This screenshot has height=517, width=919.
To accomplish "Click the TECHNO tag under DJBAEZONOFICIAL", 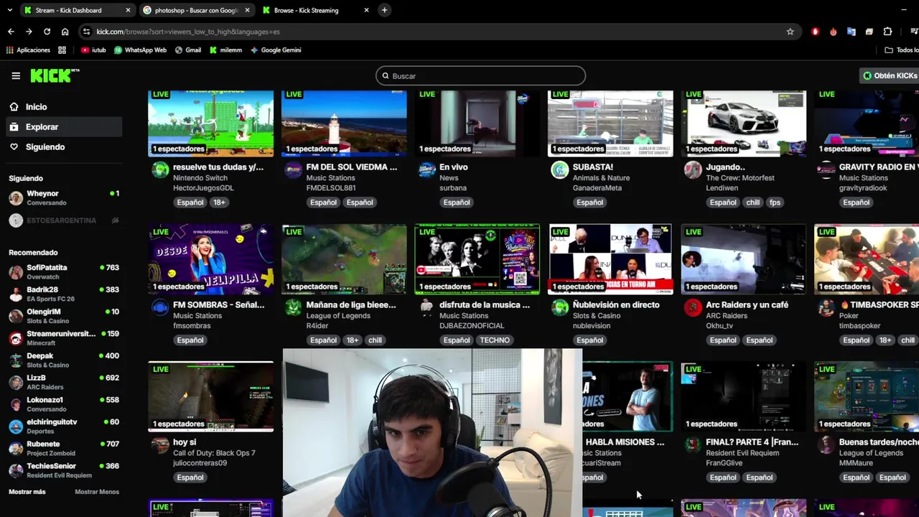I will coord(495,340).
